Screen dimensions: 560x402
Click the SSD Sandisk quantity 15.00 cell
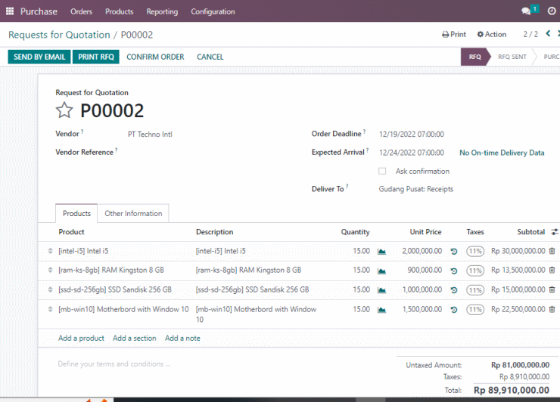click(361, 289)
